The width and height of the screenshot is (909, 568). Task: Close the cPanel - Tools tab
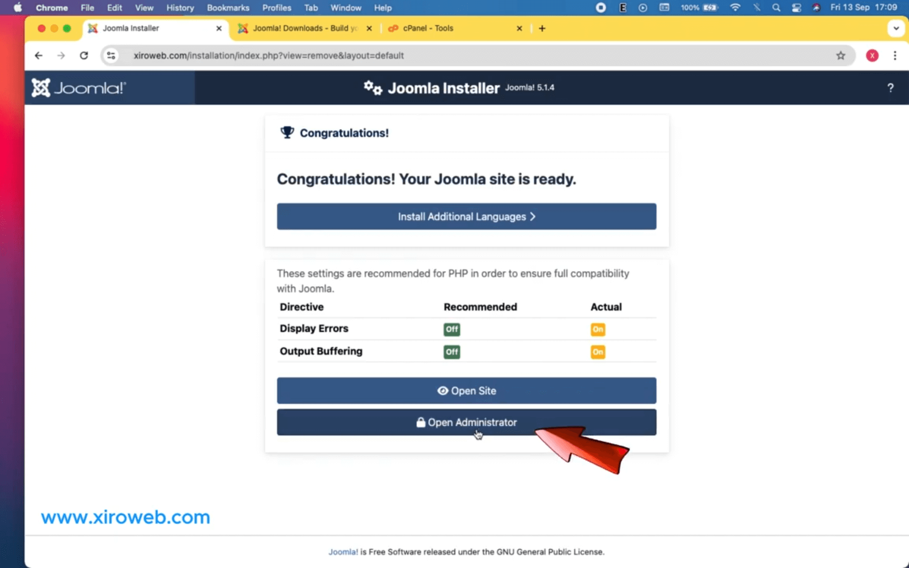tap(519, 28)
